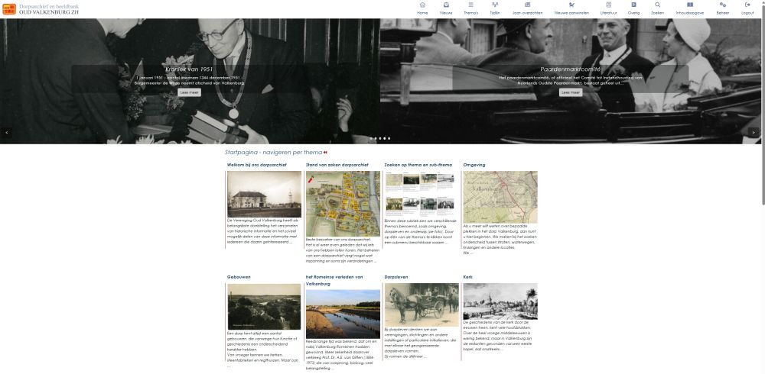Click 'Lees meer' under Kroniek van 1951

189,92
